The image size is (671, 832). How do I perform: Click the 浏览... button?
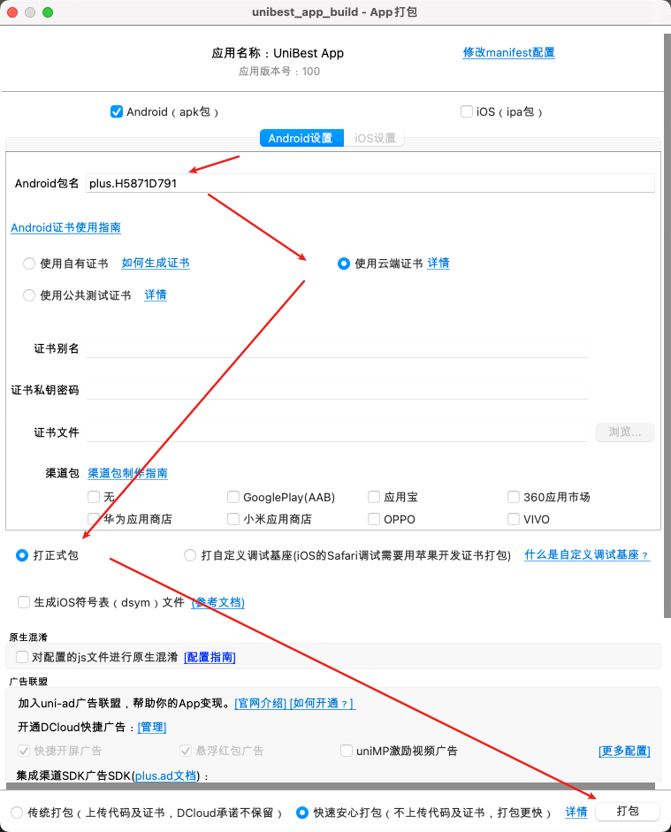(x=624, y=432)
